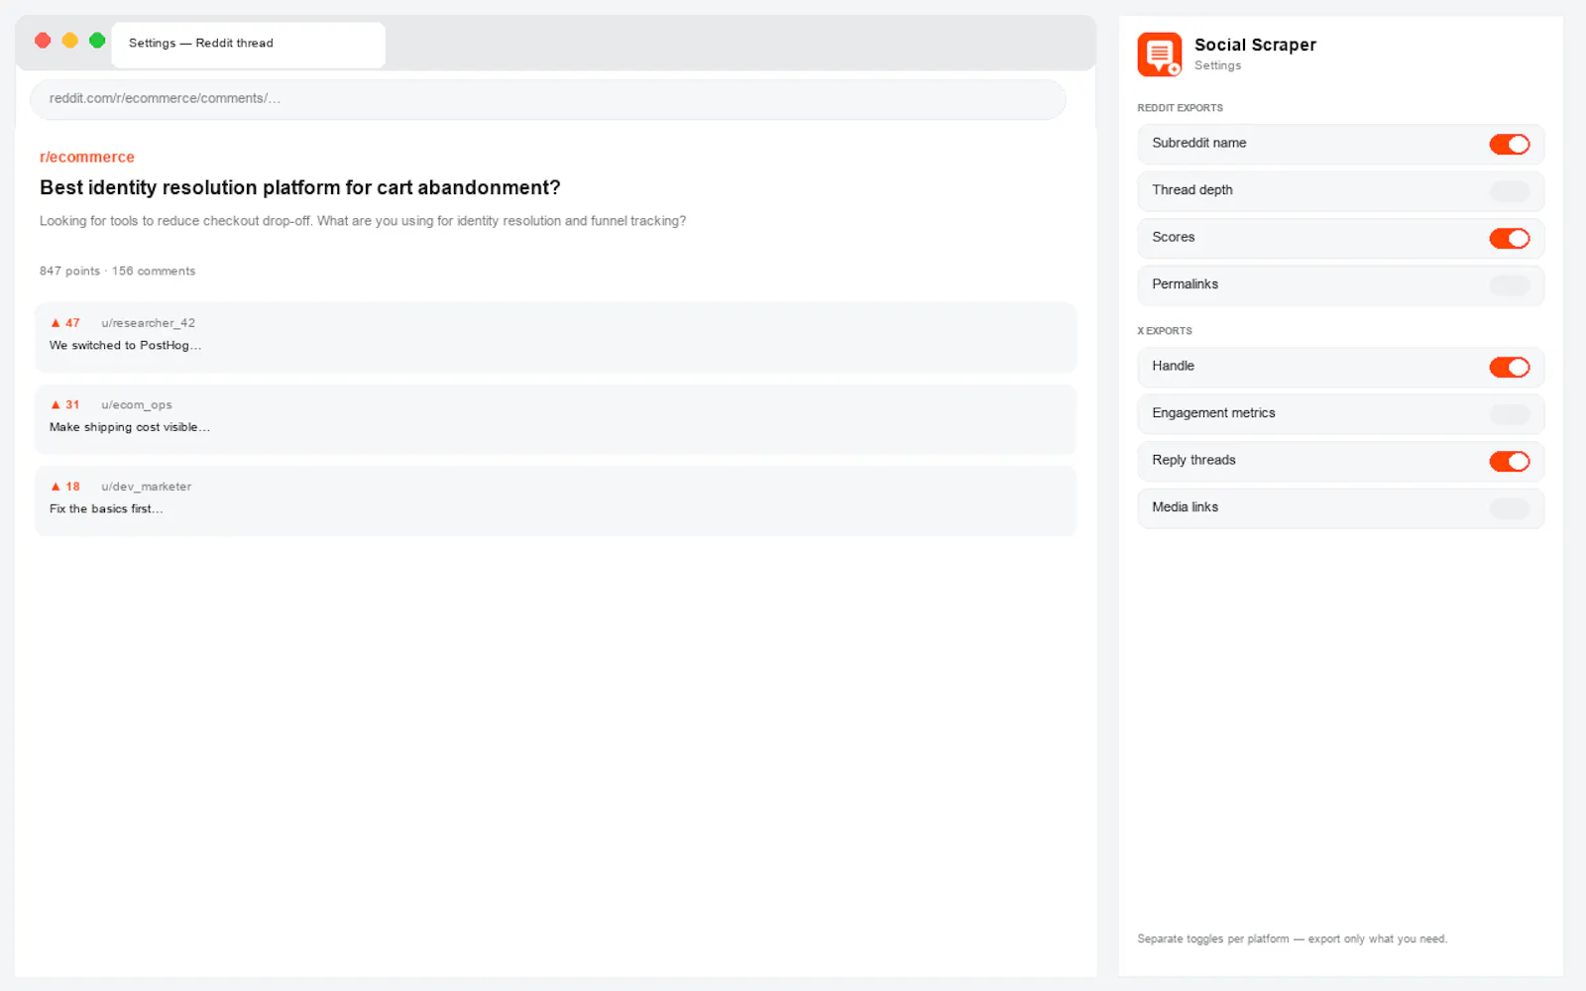
Task: Click the upvote arrow beside score 31
Action: click(56, 405)
